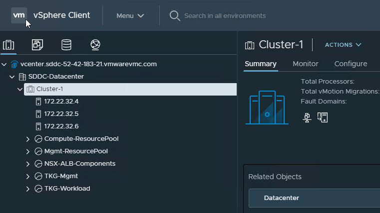The width and height of the screenshot is (380, 213).
Task: Click host icon beside 172.22.32.5
Action: click(38, 114)
